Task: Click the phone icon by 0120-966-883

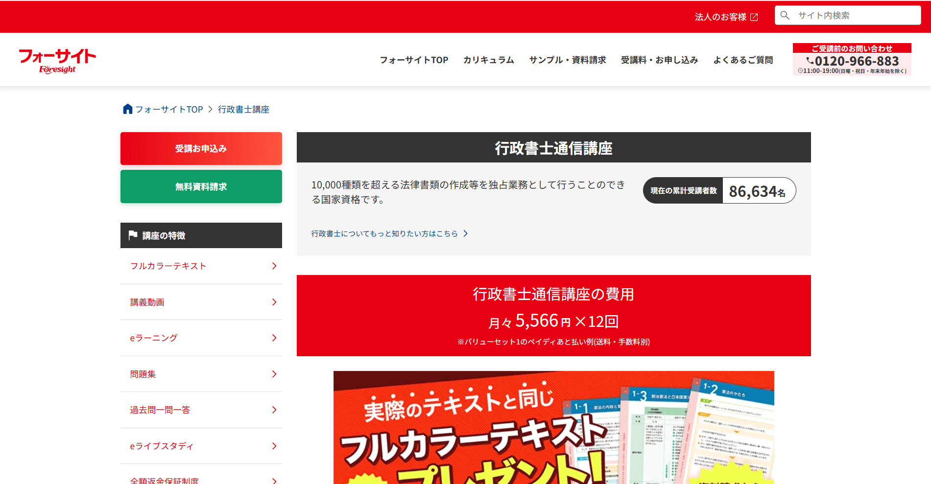Action: [810, 61]
